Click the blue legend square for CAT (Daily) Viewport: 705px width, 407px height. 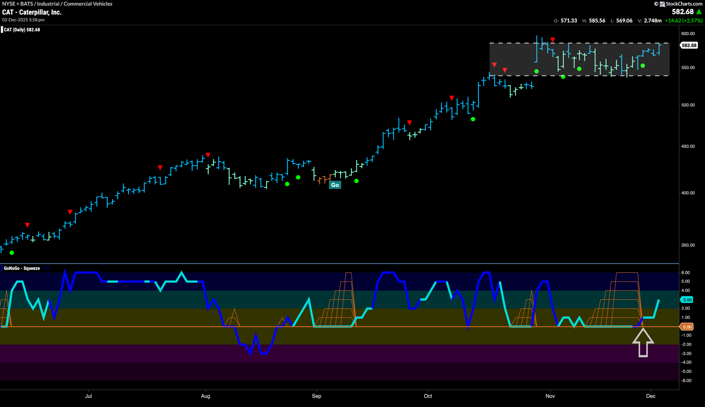2,29
